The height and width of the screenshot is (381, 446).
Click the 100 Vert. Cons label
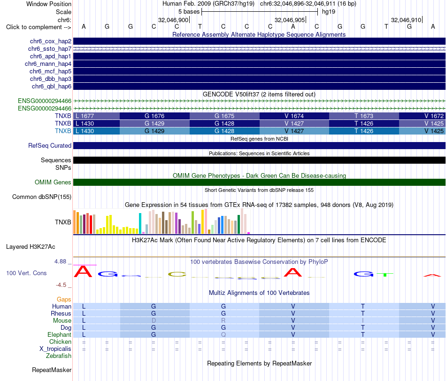pos(26,273)
